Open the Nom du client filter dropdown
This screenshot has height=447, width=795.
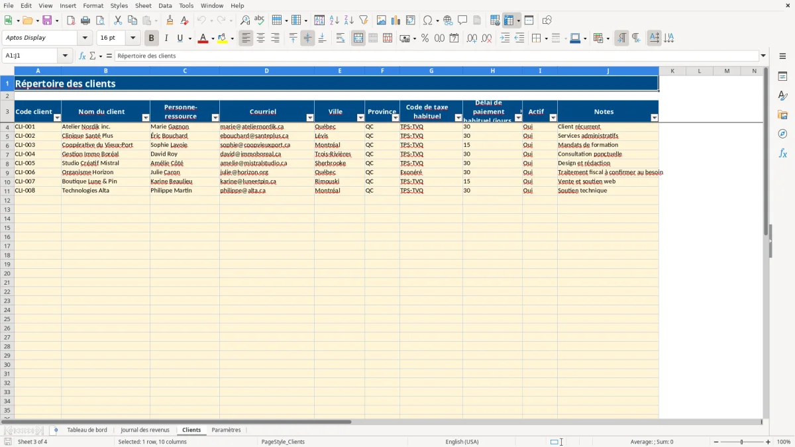point(146,118)
